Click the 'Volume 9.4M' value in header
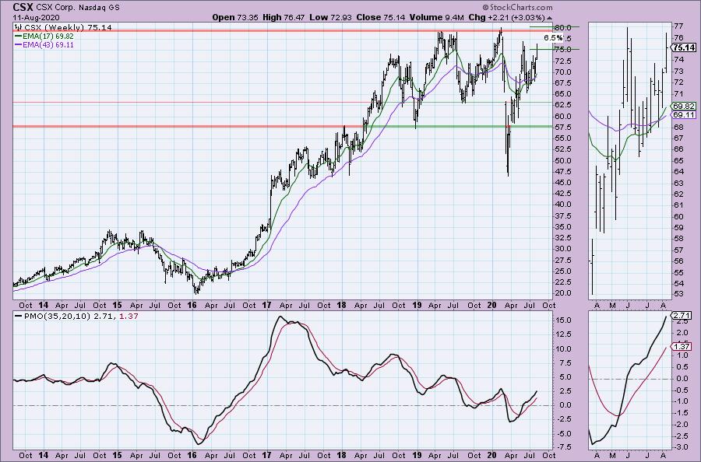This screenshot has height=462, width=701. tap(437, 17)
